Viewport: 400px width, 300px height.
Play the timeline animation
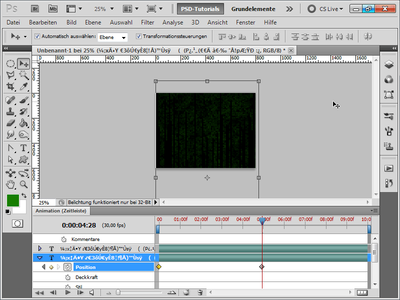click(67, 292)
